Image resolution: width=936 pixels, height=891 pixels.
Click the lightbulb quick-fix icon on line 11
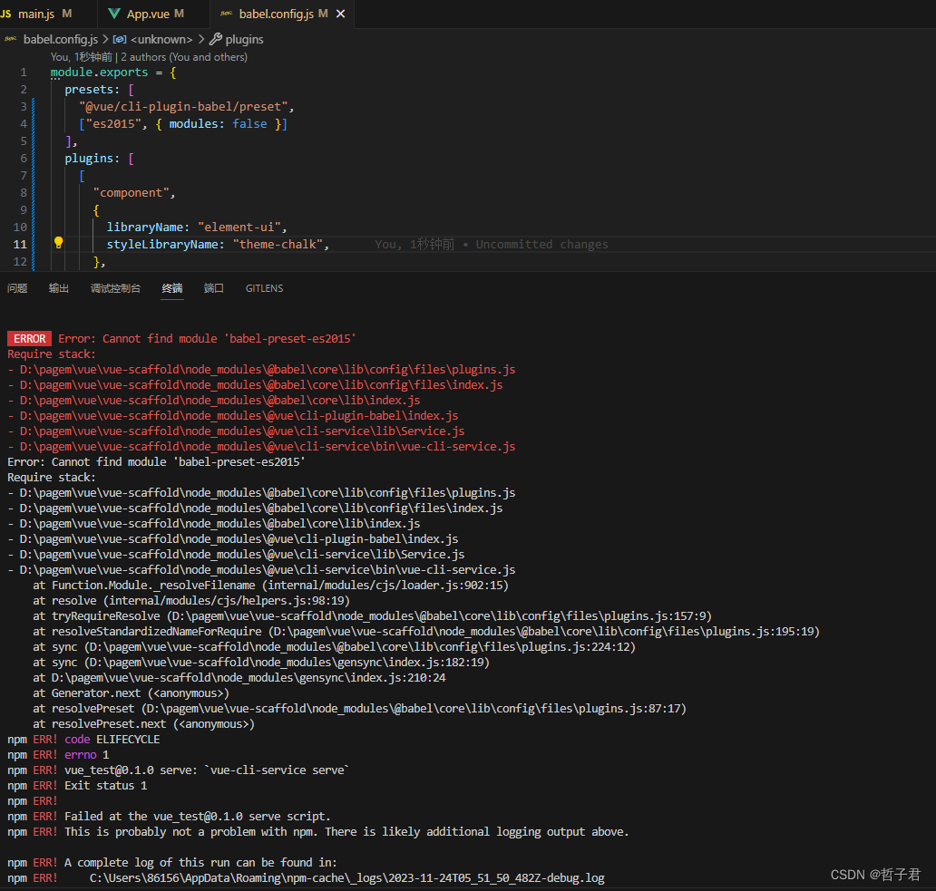[x=58, y=243]
